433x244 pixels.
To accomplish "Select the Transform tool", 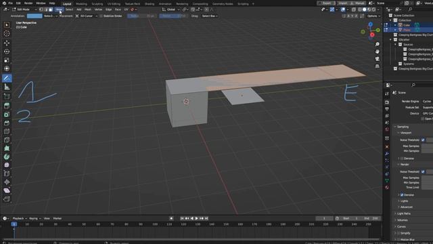I will point(7,68).
